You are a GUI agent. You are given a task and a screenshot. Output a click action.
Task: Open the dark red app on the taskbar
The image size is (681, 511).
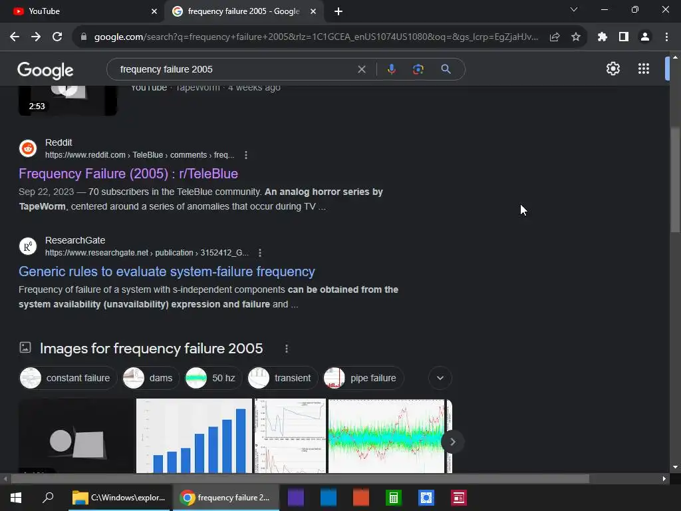(x=459, y=498)
